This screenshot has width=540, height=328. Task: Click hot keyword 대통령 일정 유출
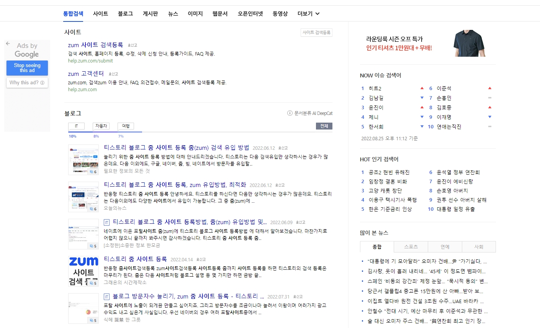click(456, 209)
